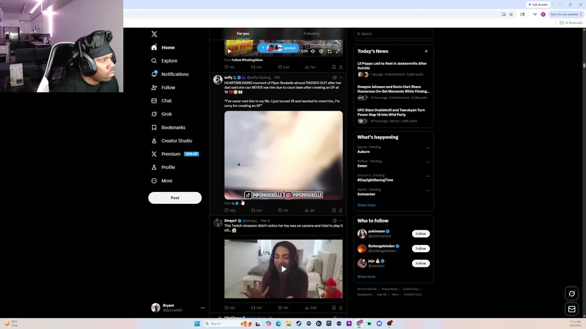Click Grok explain icon on Strayzt post
The height and width of the screenshot is (329, 586).
[x=335, y=221]
